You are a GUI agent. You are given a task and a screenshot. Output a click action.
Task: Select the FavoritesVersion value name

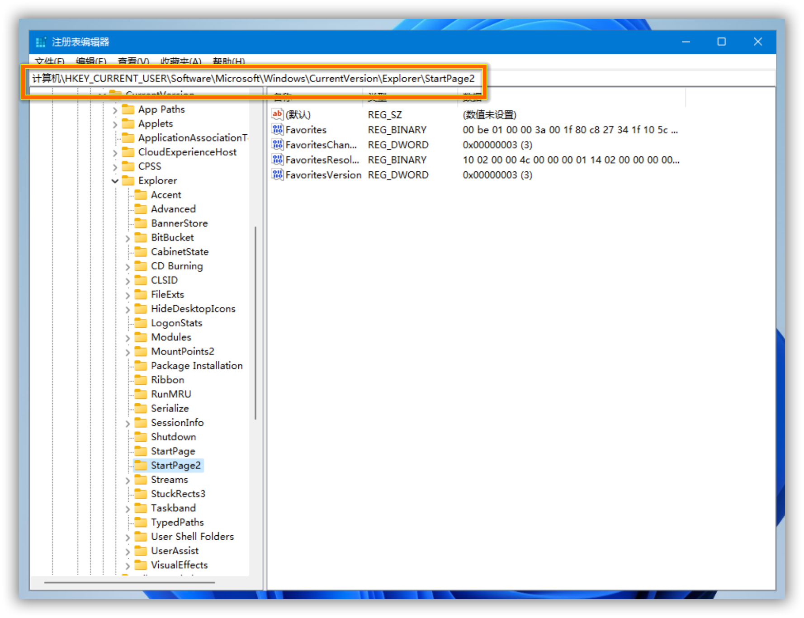click(x=323, y=175)
